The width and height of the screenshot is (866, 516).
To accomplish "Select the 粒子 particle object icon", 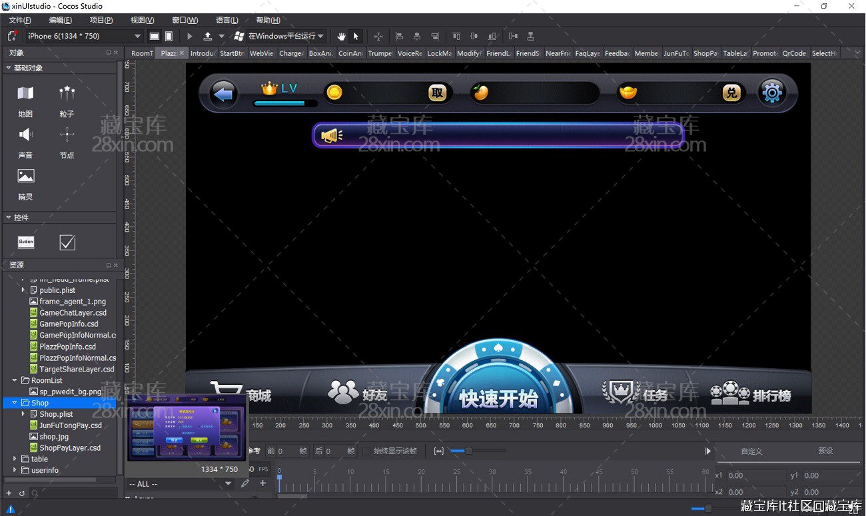I will tap(67, 94).
